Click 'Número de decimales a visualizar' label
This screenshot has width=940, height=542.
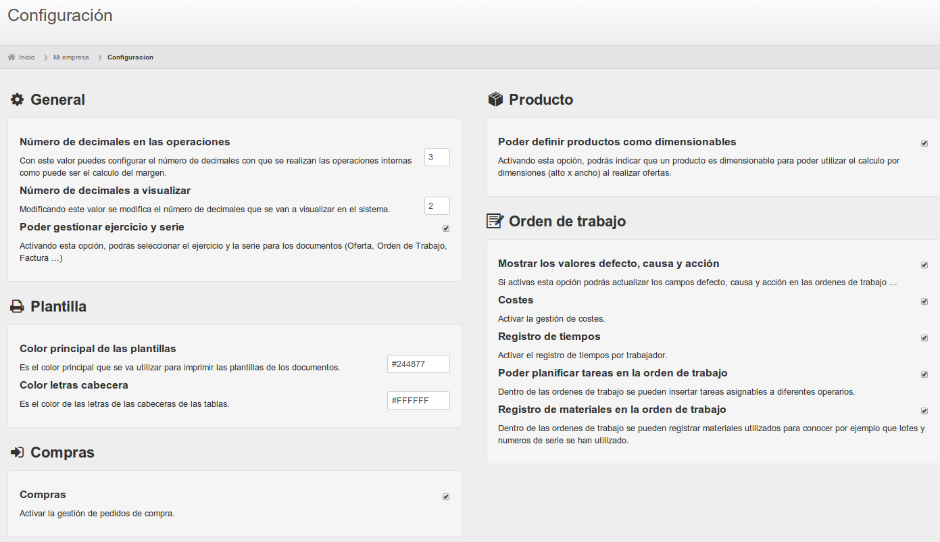click(105, 191)
